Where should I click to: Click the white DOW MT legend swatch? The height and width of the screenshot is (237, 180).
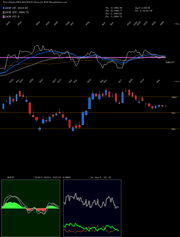(x=4, y=13)
